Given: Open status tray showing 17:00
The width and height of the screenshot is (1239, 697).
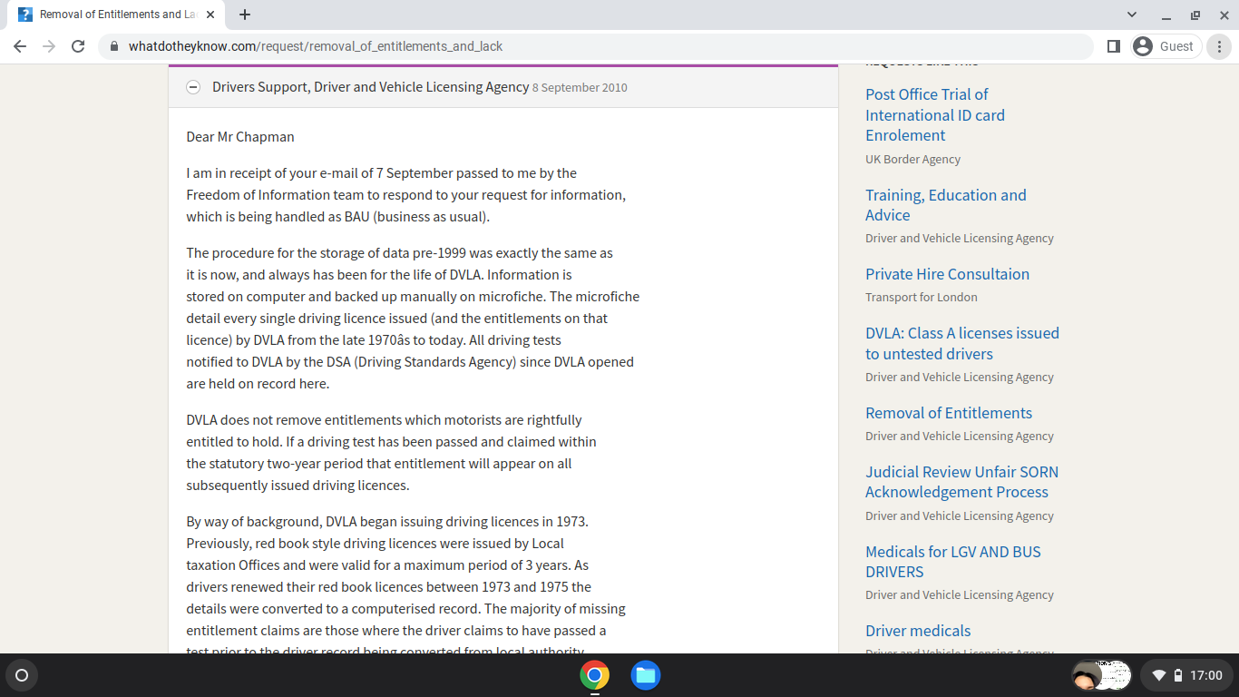Looking at the screenshot, I should (1186, 675).
